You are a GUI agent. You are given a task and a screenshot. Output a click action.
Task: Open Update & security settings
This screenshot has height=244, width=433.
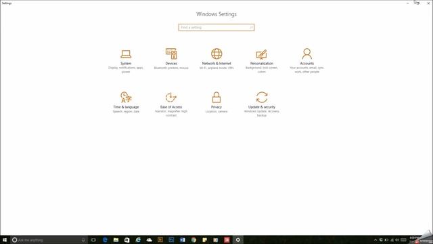[x=262, y=104]
